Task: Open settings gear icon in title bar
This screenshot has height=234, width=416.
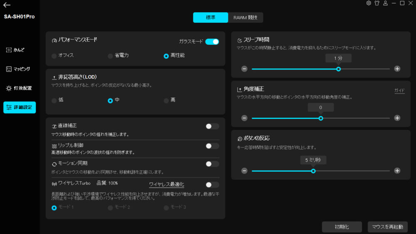Action: point(369,3)
